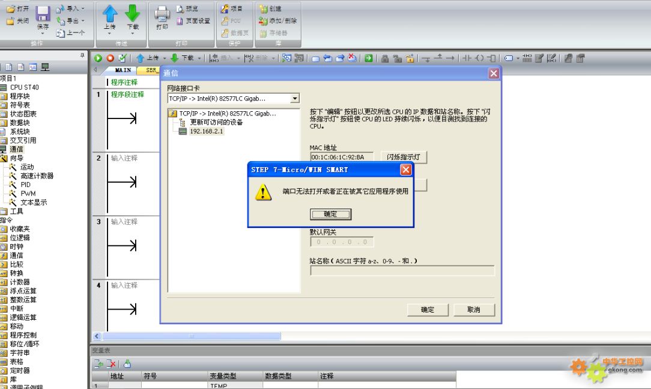Click the yellow padlock icon in toolbar
This screenshot has width=651, height=389.
pos(410,58)
